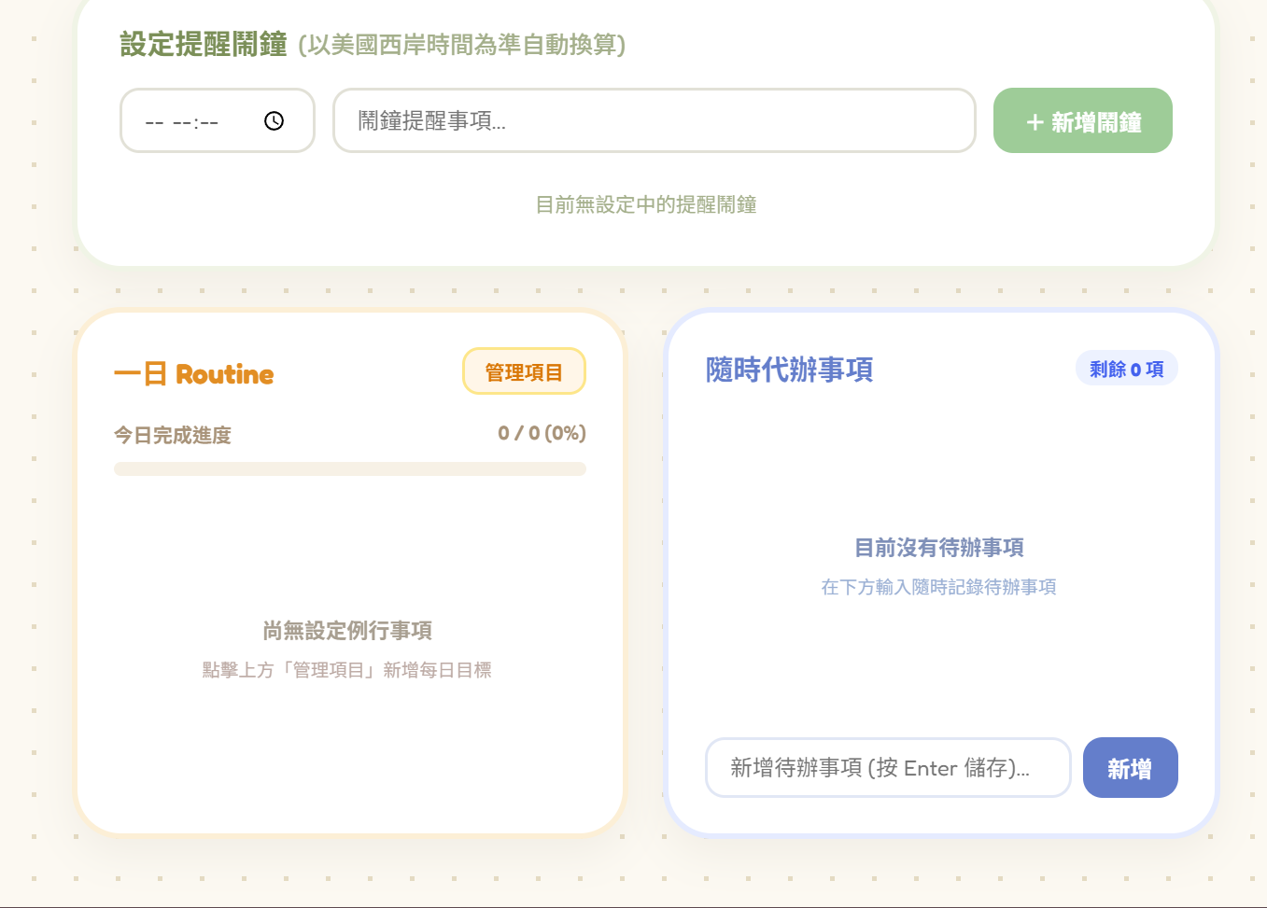Click the 隨時代辦事項 heading
This screenshot has height=908, width=1267.
[790, 370]
